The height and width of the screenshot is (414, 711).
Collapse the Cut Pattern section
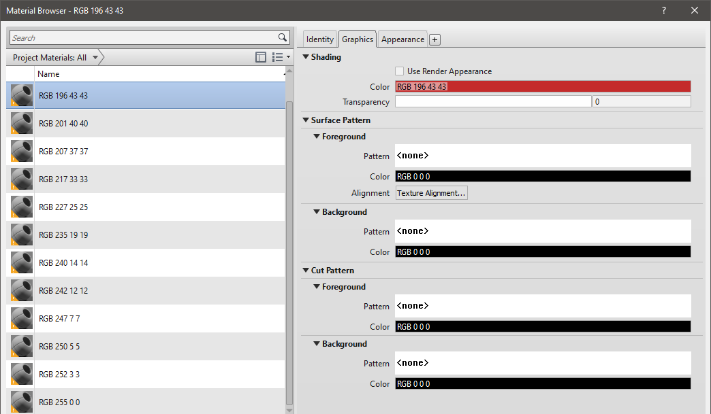pos(306,271)
